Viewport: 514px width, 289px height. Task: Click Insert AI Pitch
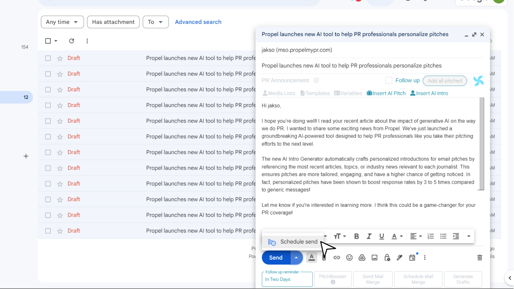386,93
